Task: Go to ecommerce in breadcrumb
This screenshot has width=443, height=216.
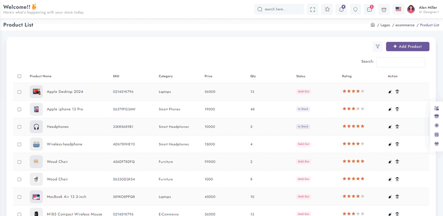Action: [x=405, y=25]
